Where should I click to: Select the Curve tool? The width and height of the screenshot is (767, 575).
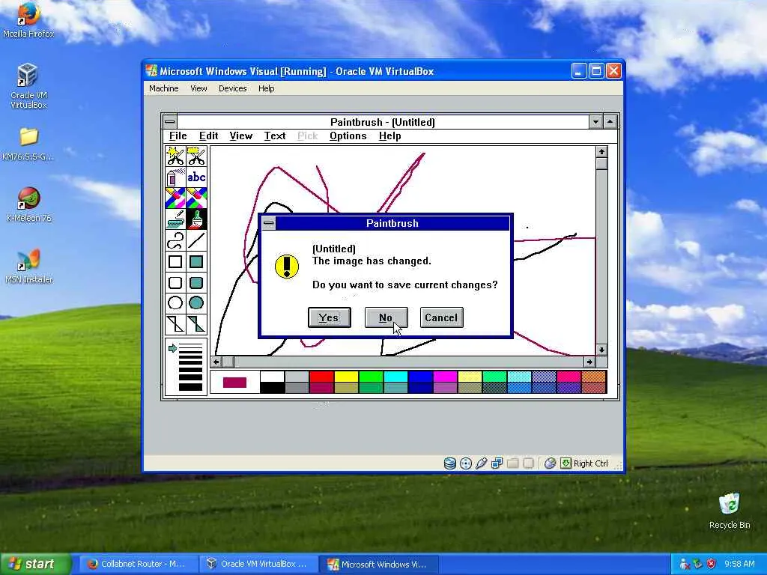(175, 240)
